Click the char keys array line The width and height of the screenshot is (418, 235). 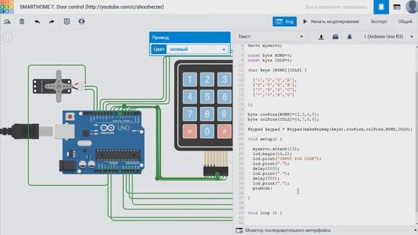[277, 70]
